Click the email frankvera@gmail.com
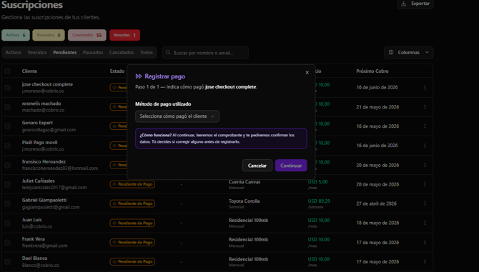Image resolution: width=479 pixels, height=272 pixels. click(x=44, y=246)
